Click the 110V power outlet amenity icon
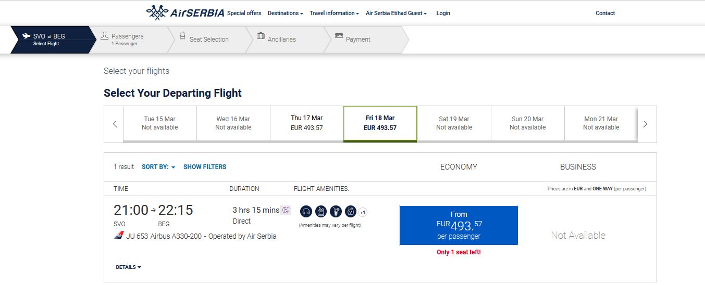The width and height of the screenshot is (705, 285). (351, 212)
